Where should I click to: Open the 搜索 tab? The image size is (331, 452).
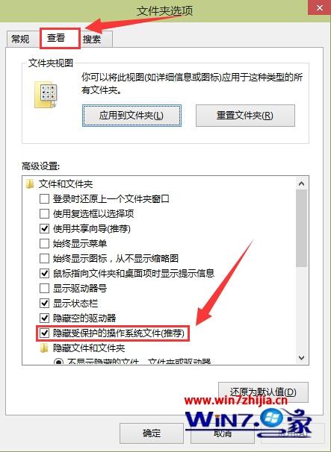tap(92, 40)
